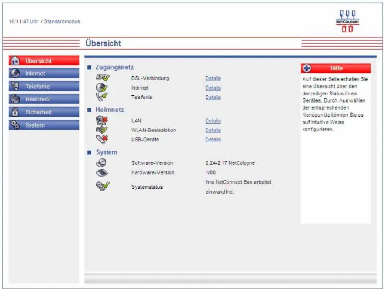Image resolution: width=384 pixels, height=289 pixels.
Task: Click the device icon next to Hardware-Version
Action: click(x=101, y=173)
